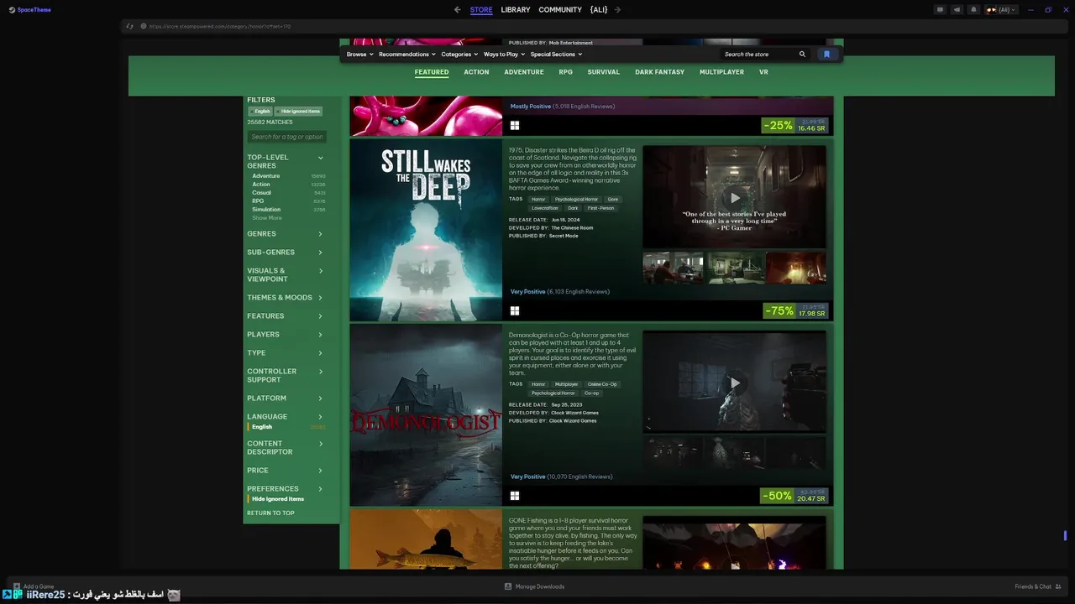
Task: Switch to the Library tab
Action: click(x=516, y=10)
